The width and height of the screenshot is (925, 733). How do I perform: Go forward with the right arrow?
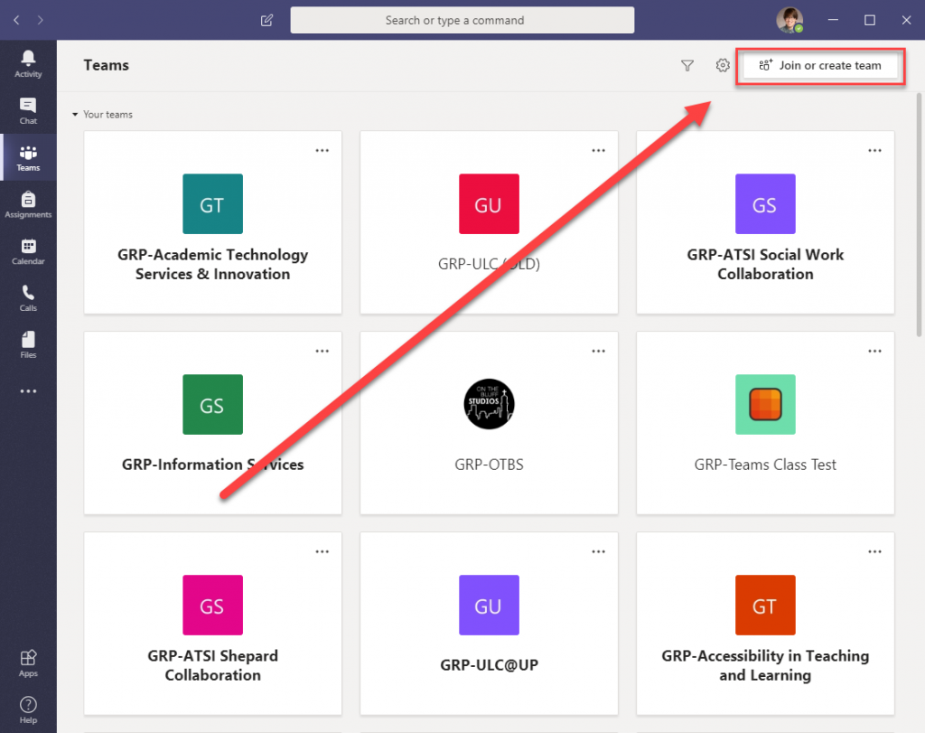click(x=40, y=20)
